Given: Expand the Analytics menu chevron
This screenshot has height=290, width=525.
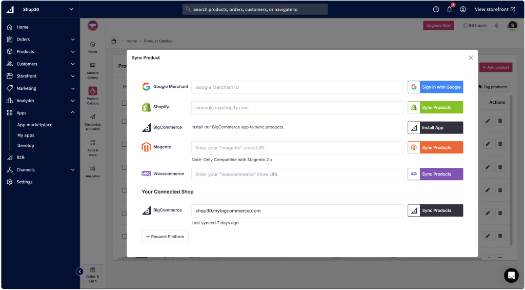Looking at the screenshot, I should [73, 101].
